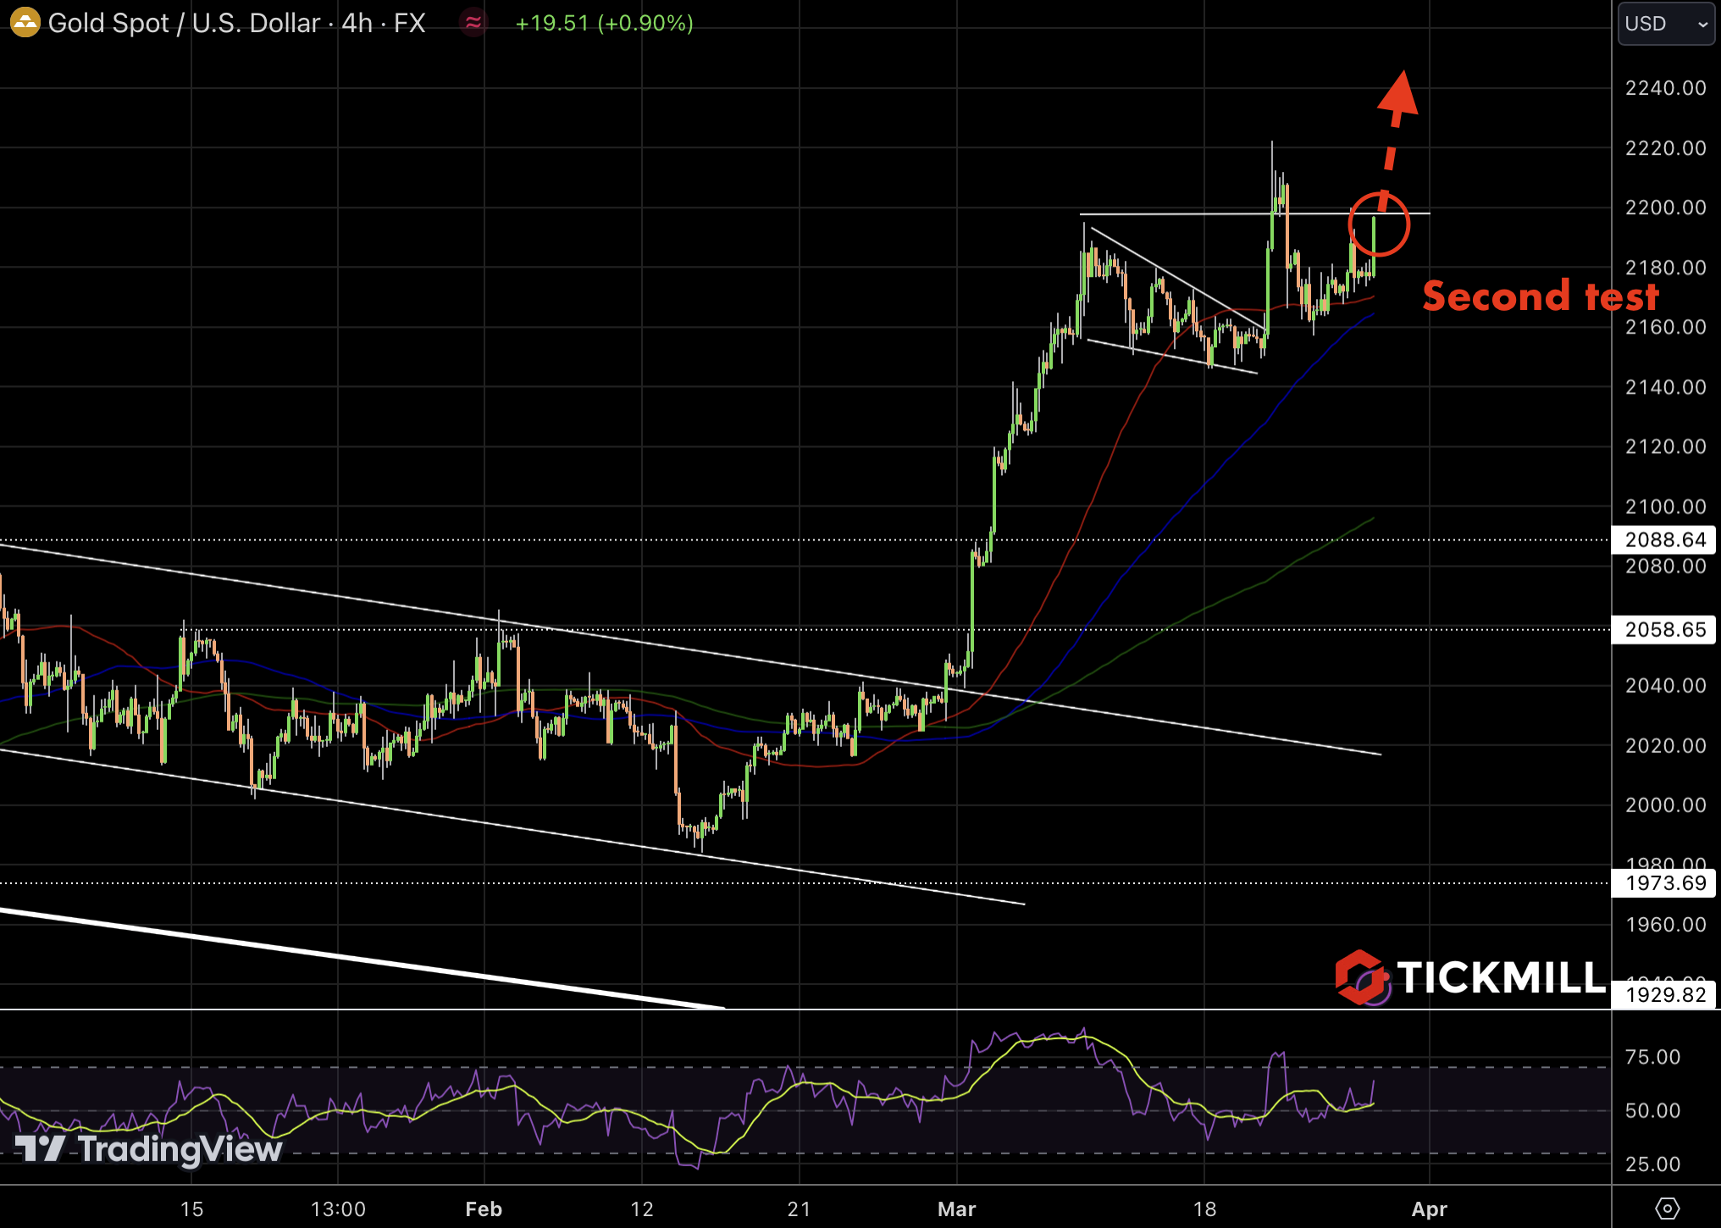The width and height of the screenshot is (1721, 1228).
Task: Click the 2088.64 price level label
Action: coord(1664,539)
